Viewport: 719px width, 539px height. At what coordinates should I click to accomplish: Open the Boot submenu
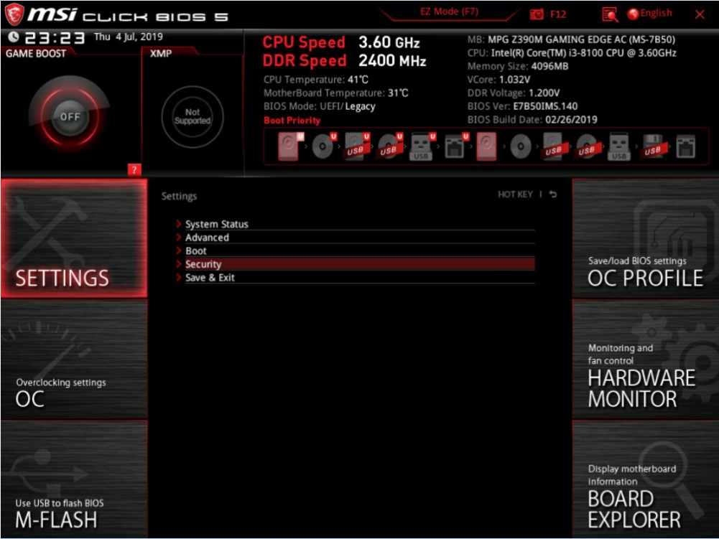[x=195, y=251]
